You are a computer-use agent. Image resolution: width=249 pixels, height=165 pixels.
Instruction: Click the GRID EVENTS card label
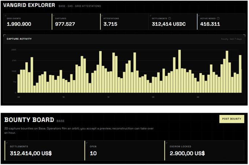[14, 19]
